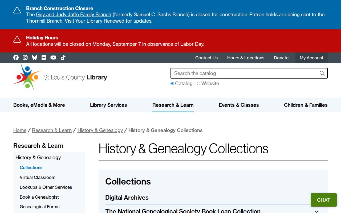The image size is (341, 213).
Task: Click the Branch Construction Closure alert heading
Action: pos(60,8)
